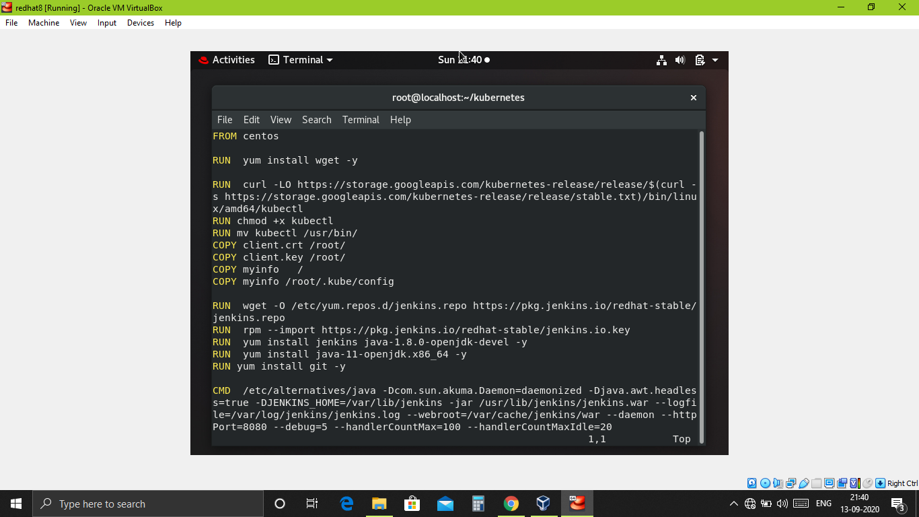Click the VirtualBox recording indicator
This screenshot has height=517, width=919.
(x=842, y=483)
